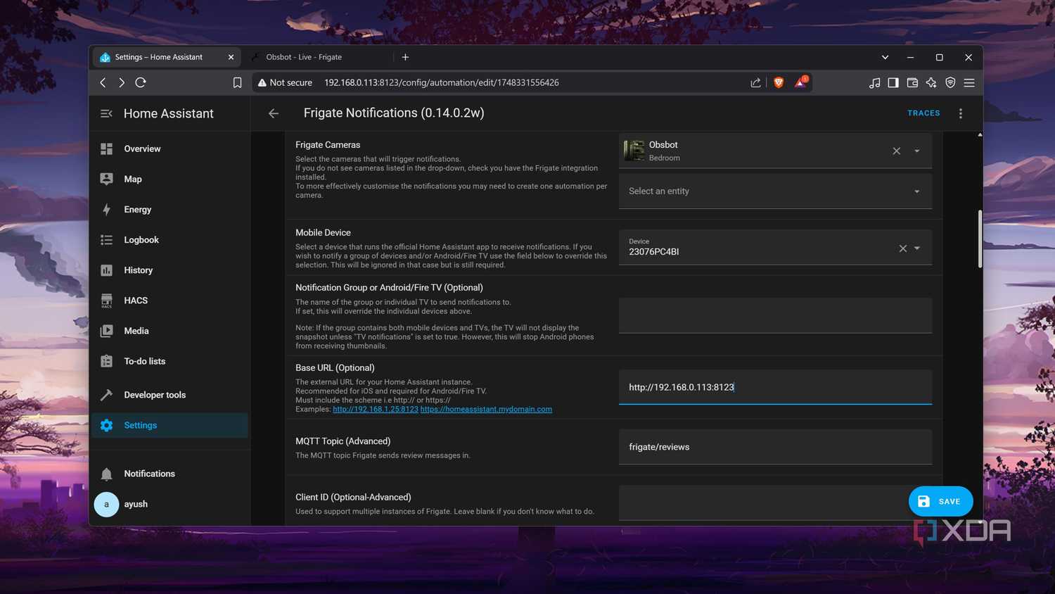Collapse the Home Assistant sidebar menu icon
This screenshot has width=1055, height=594.
point(106,113)
